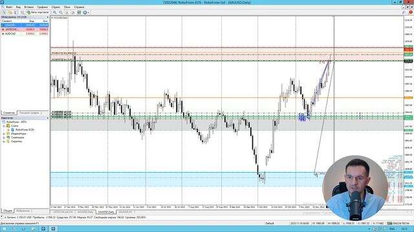
Task: Close the Market Watch panel
Action: click(x=47, y=17)
